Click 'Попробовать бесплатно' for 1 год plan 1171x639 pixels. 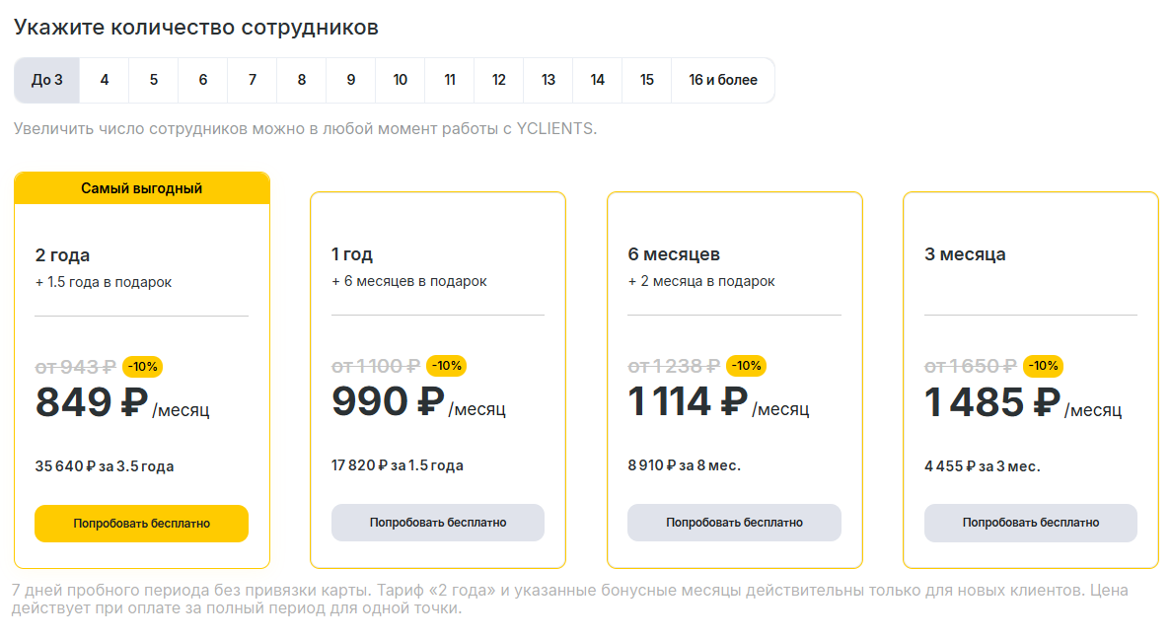[438, 523]
